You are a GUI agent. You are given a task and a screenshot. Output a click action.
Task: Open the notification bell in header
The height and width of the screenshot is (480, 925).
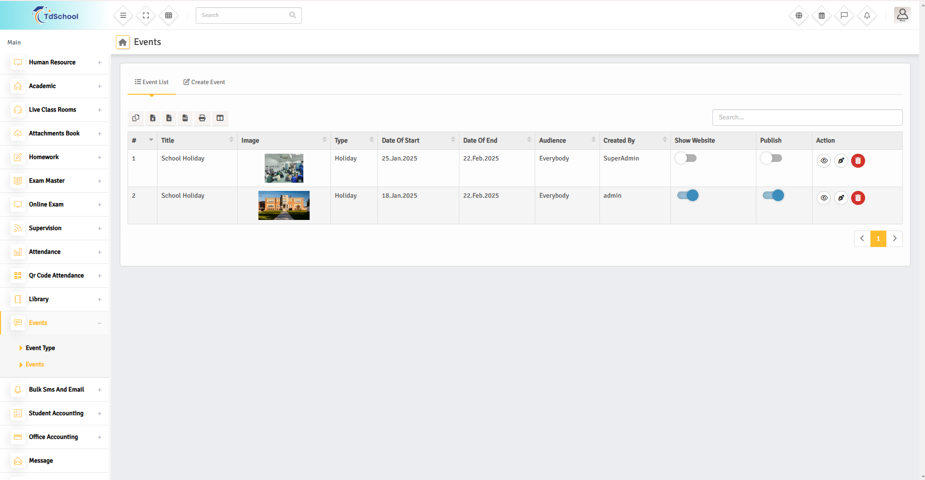(867, 15)
